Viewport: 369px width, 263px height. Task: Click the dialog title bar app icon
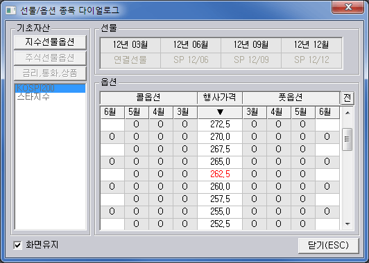point(10,10)
